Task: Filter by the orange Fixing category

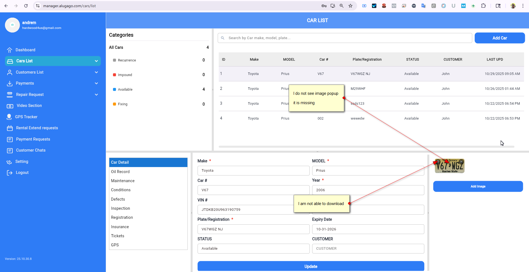Action: (x=123, y=104)
